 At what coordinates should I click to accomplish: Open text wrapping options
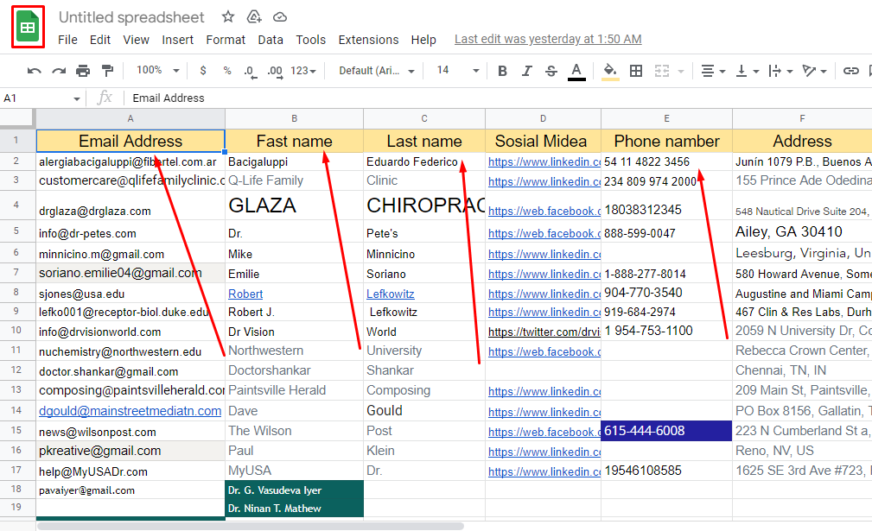(780, 71)
